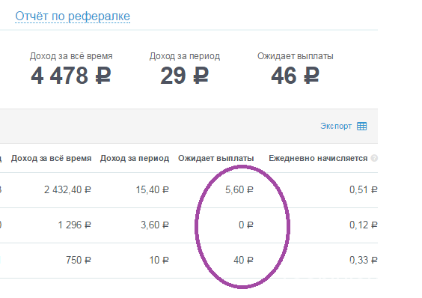
Task: Open the Отчёт по рефералке link
Action: pyautogui.click(x=73, y=16)
